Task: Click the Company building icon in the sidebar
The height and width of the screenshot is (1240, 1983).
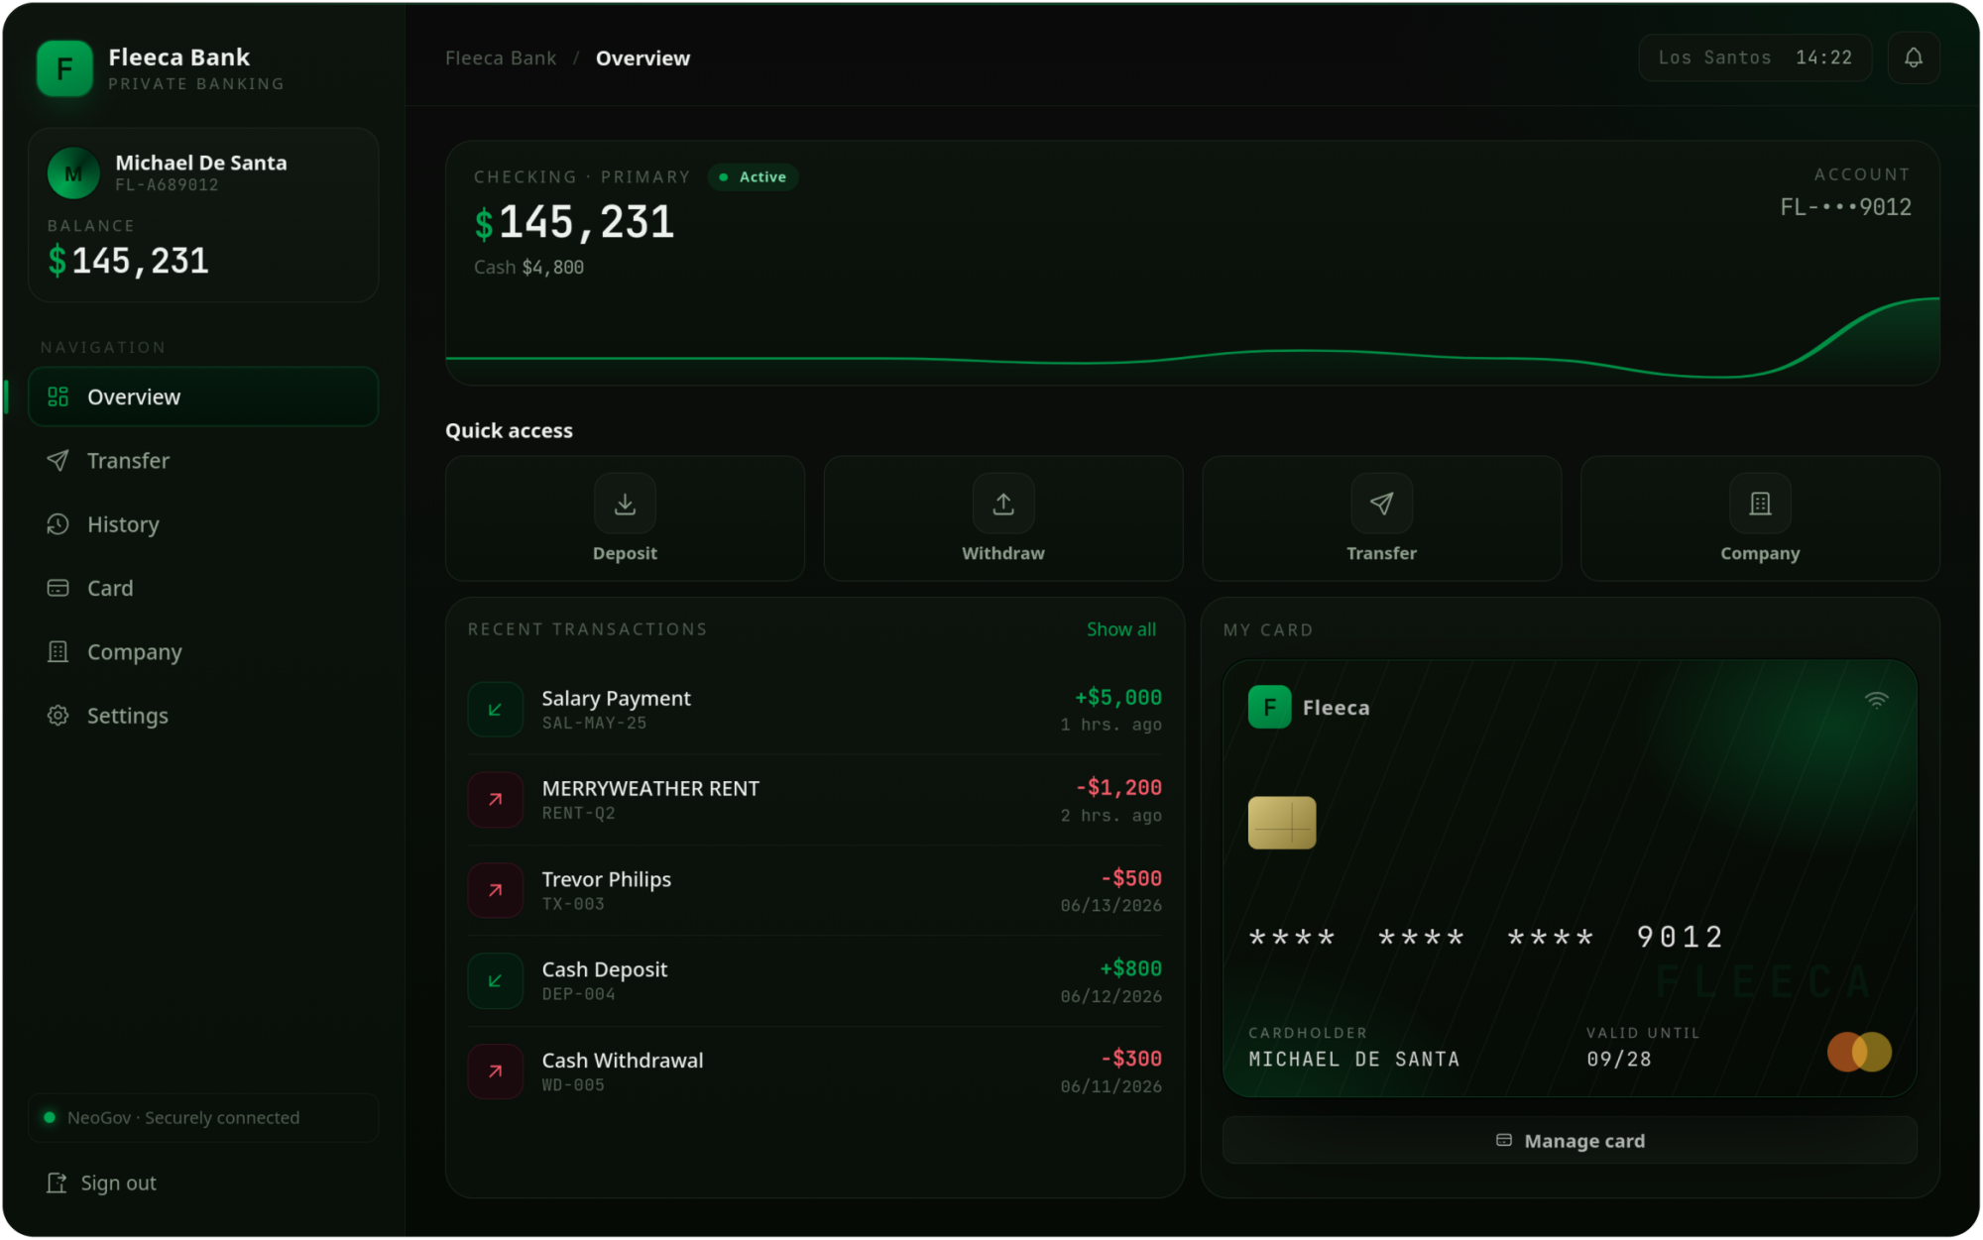Action: click(58, 651)
